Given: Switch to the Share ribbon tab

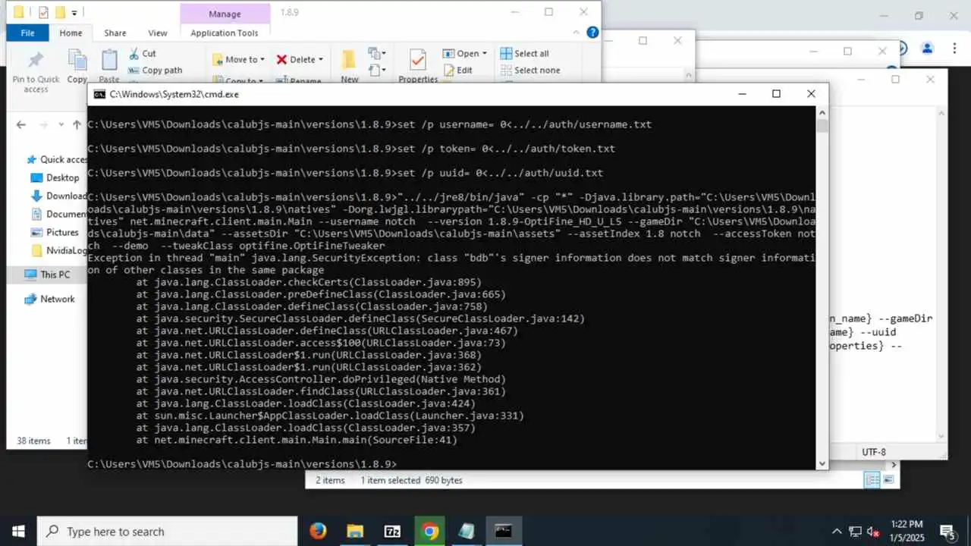Looking at the screenshot, I should point(115,33).
